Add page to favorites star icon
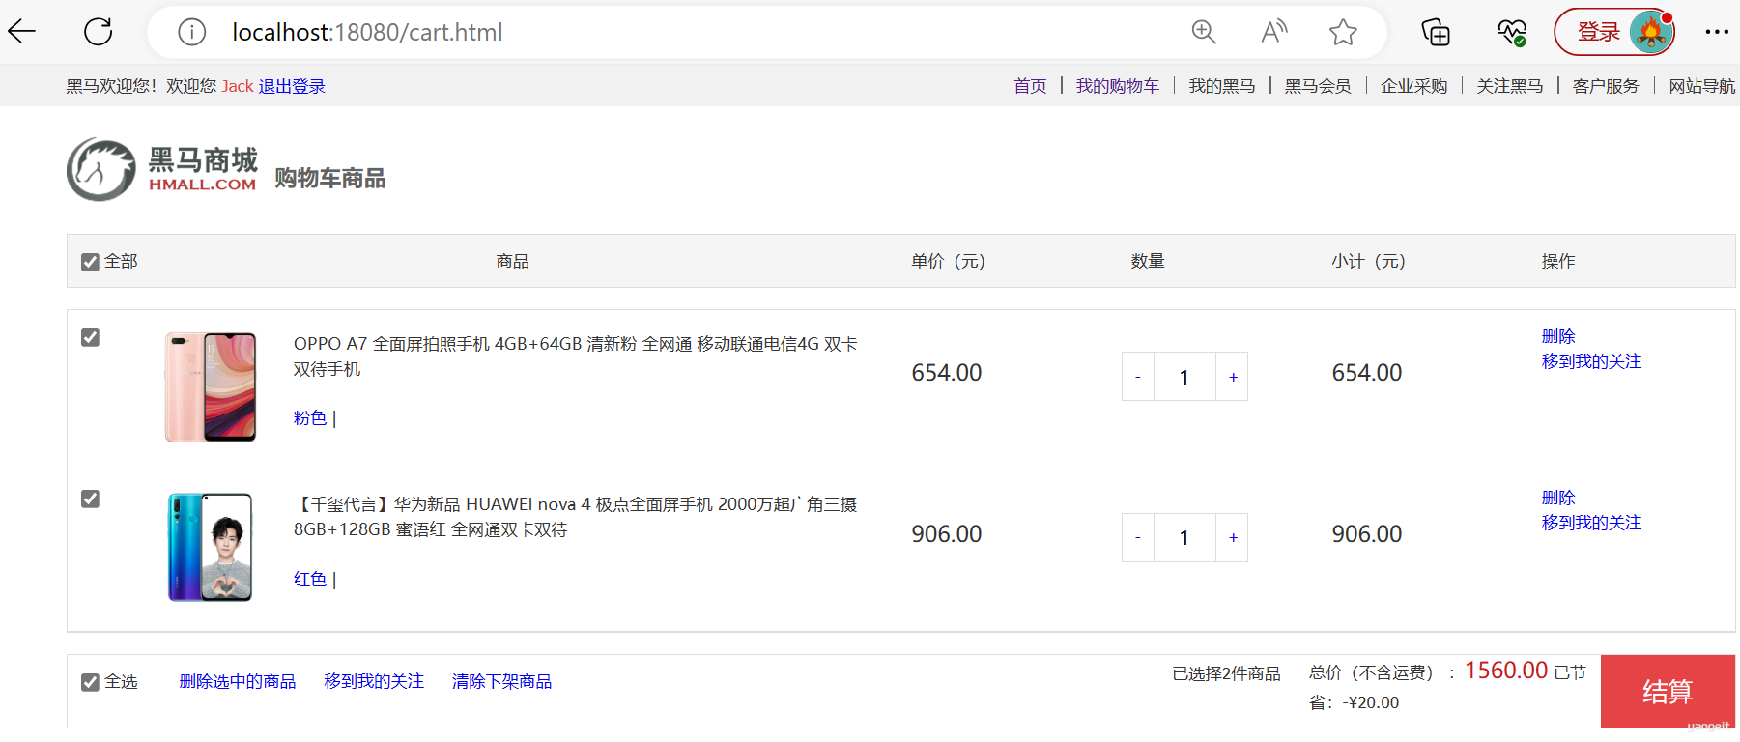Viewport: 1740px width, 742px height. click(1343, 32)
